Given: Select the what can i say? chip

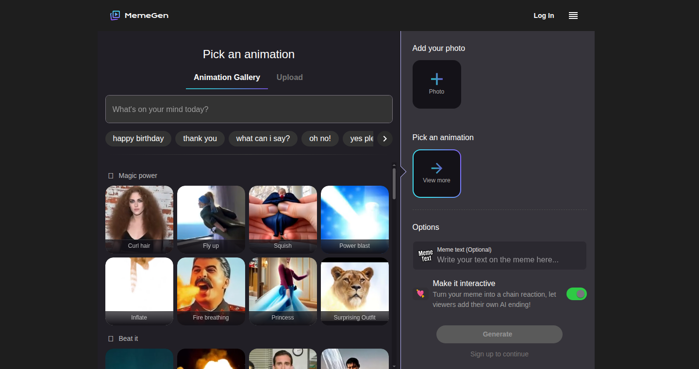Looking at the screenshot, I should (x=263, y=139).
